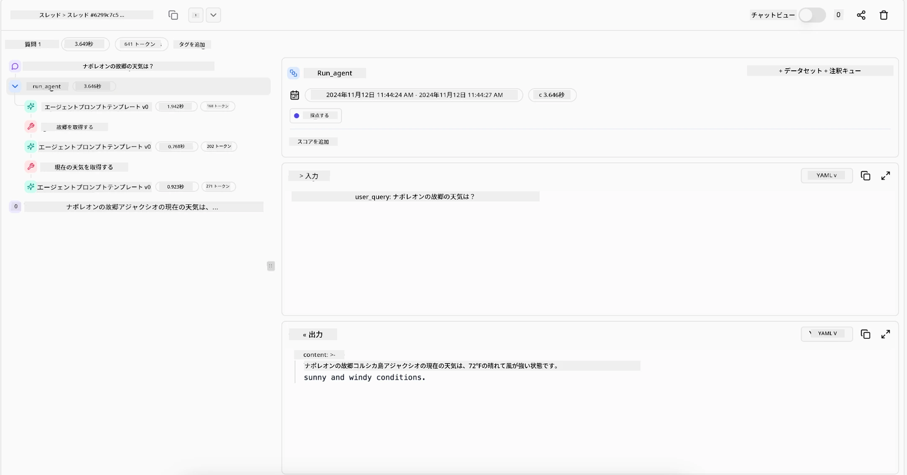Click the share icon in top bar
The height and width of the screenshot is (475, 907).
(861, 15)
